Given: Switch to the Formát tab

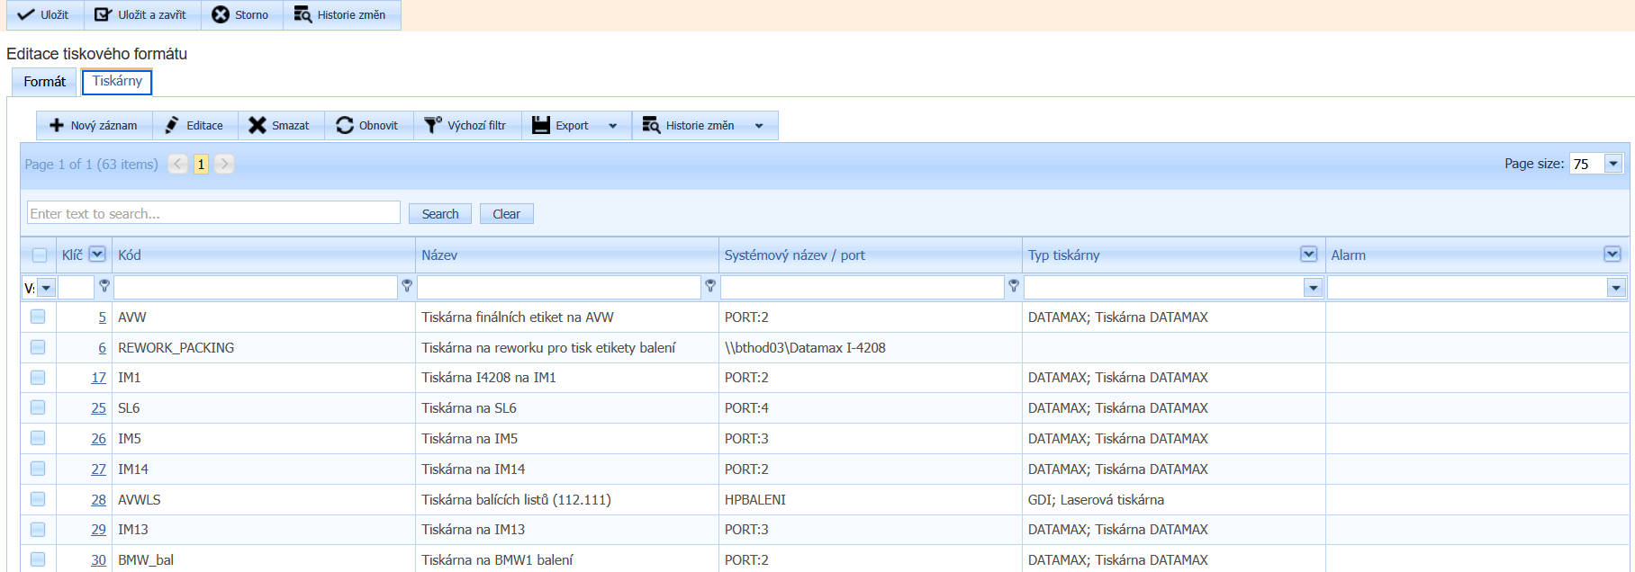Looking at the screenshot, I should [44, 82].
